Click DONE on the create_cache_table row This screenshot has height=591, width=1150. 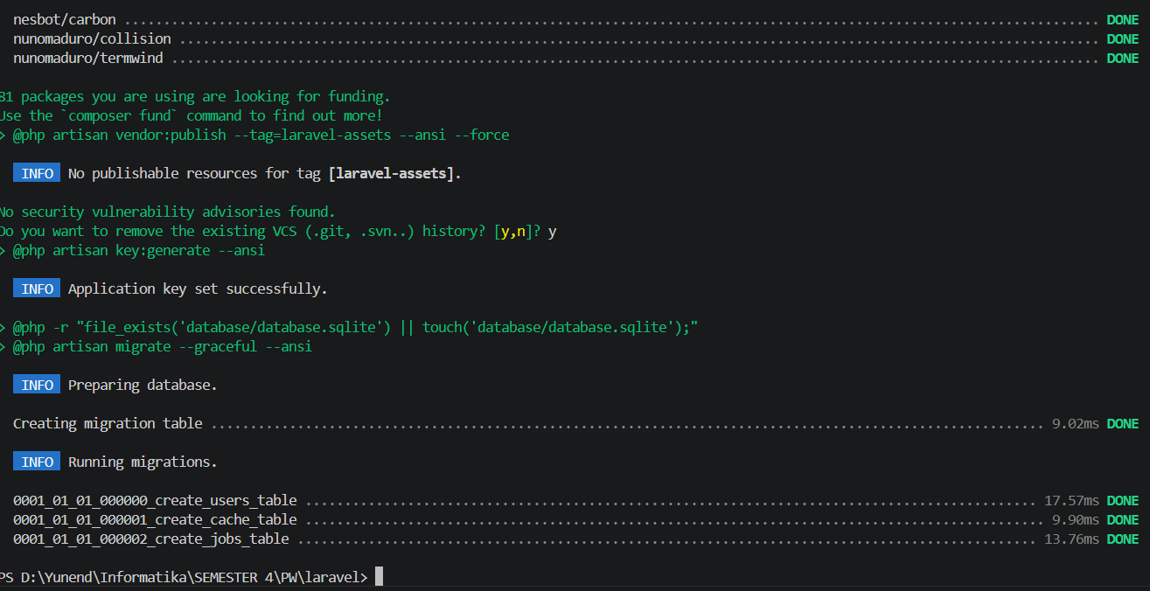point(1123,520)
